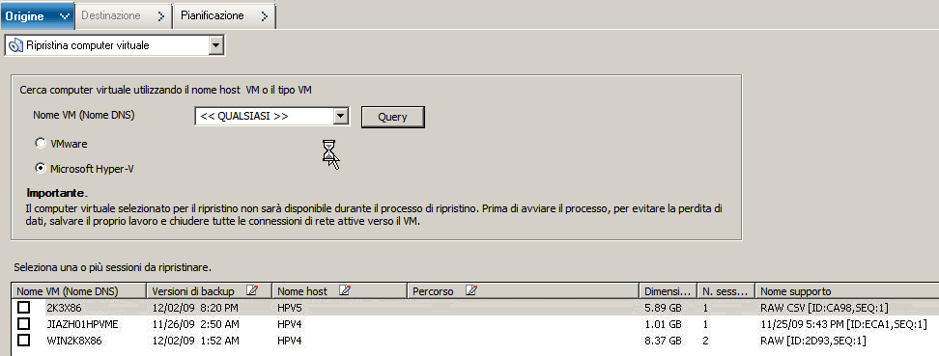Click the chevron arrow on Destinazione tab
Image resolution: width=939 pixels, height=356 pixels.
[161, 16]
